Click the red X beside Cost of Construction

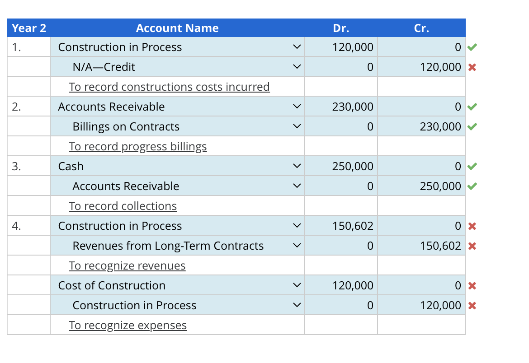click(472, 285)
